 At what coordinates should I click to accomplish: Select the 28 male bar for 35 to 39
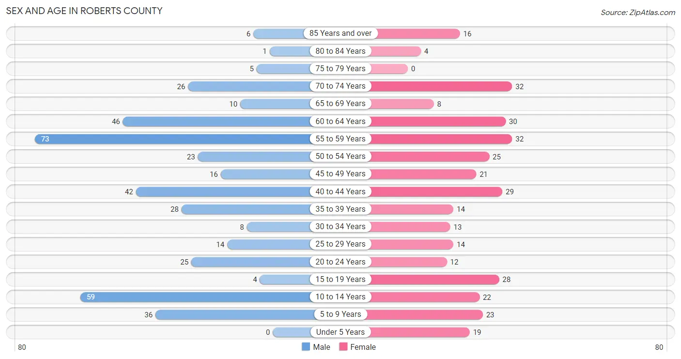click(246, 209)
